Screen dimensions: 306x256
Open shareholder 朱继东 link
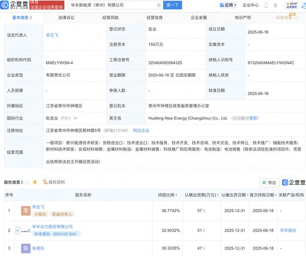[38, 249]
